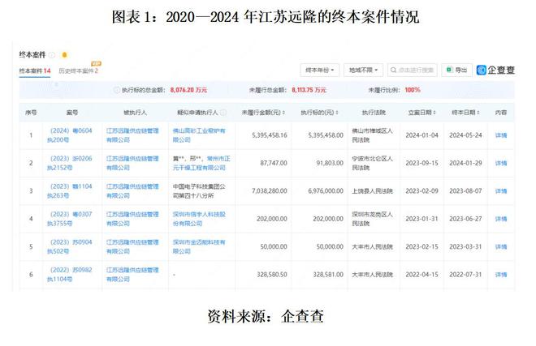Sort by 立案日期 using its sort arrows
Viewport: 536px width, 346px height.
434,113
